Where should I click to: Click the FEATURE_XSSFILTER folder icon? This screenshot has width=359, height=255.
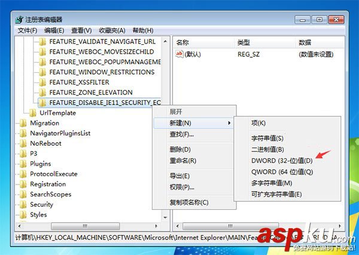tap(42, 82)
